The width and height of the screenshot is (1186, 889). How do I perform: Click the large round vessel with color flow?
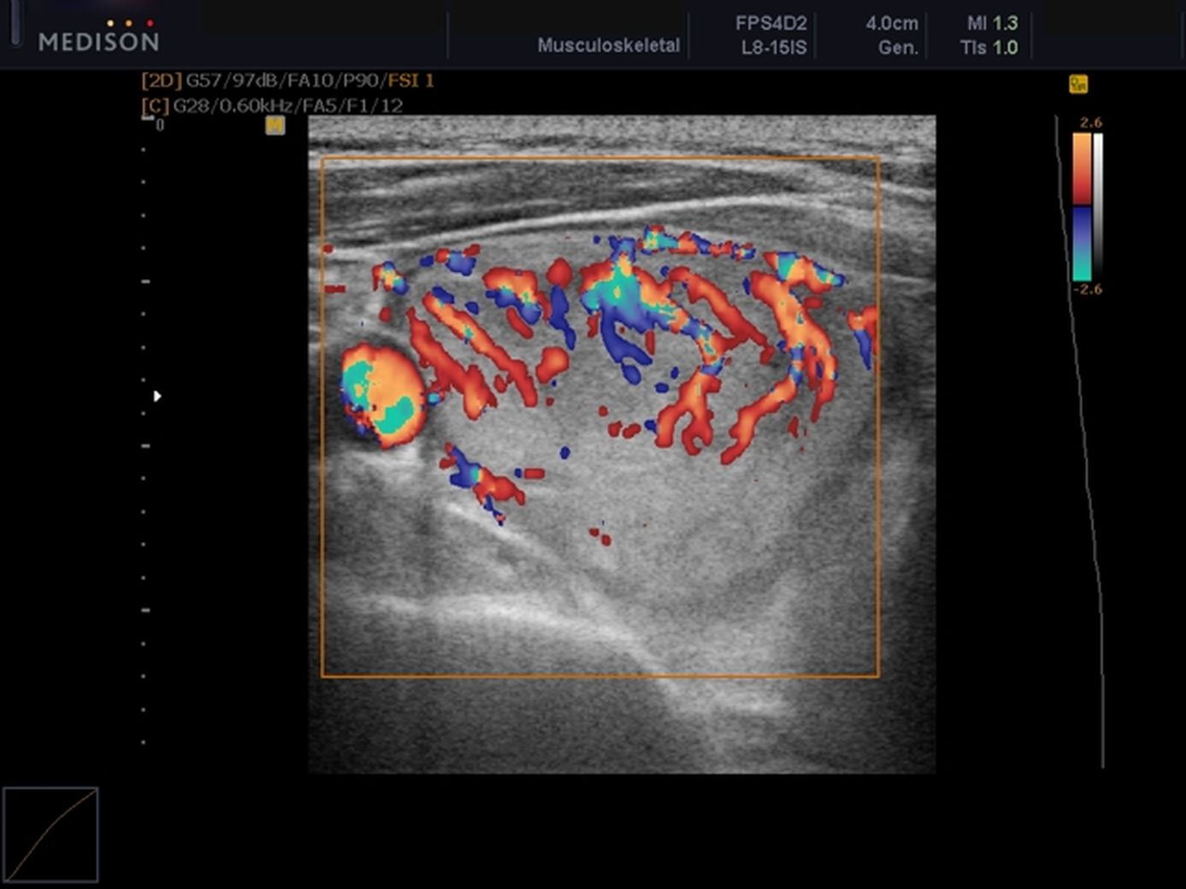(x=382, y=395)
